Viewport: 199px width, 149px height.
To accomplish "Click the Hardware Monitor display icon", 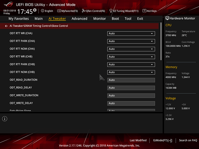I will 167,18.
